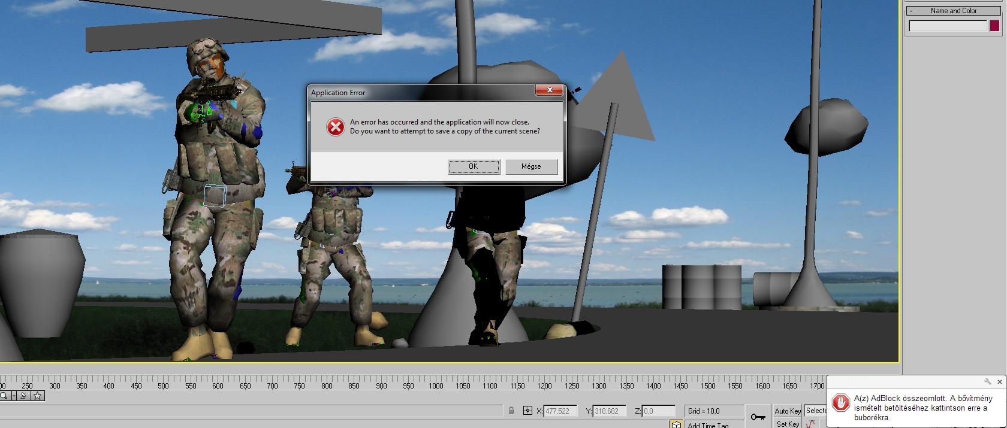Open the notification wrench settings icon
Screen dimensions: 1007x428
pyautogui.click(x=988, y=381)
